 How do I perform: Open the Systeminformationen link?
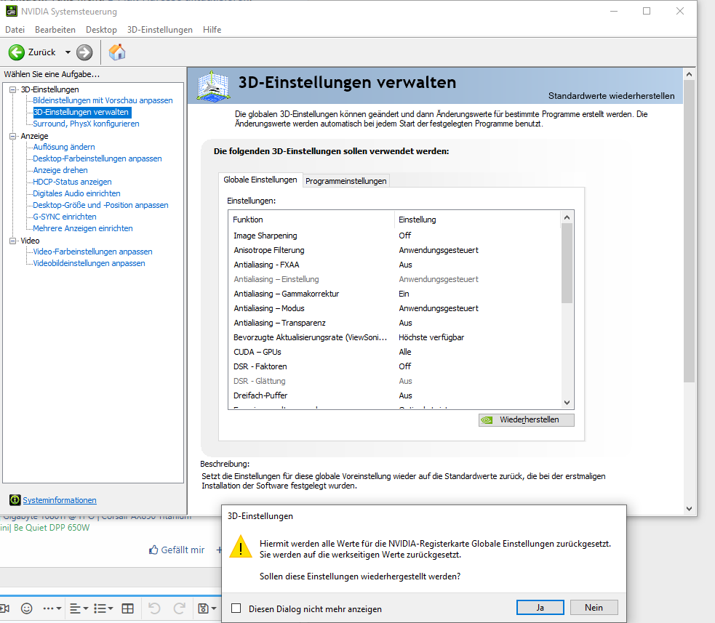tap(60, 500)
